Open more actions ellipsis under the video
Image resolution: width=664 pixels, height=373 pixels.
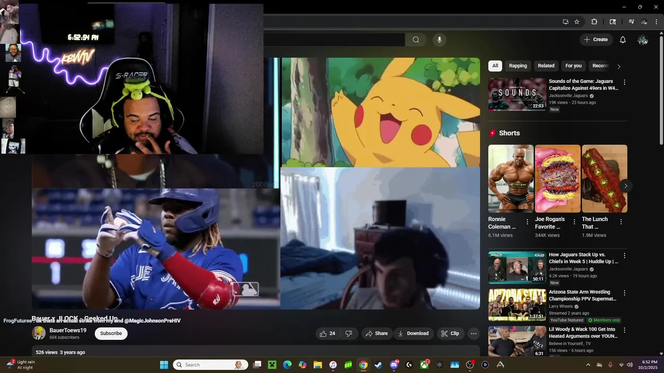(x=474, y=334)
